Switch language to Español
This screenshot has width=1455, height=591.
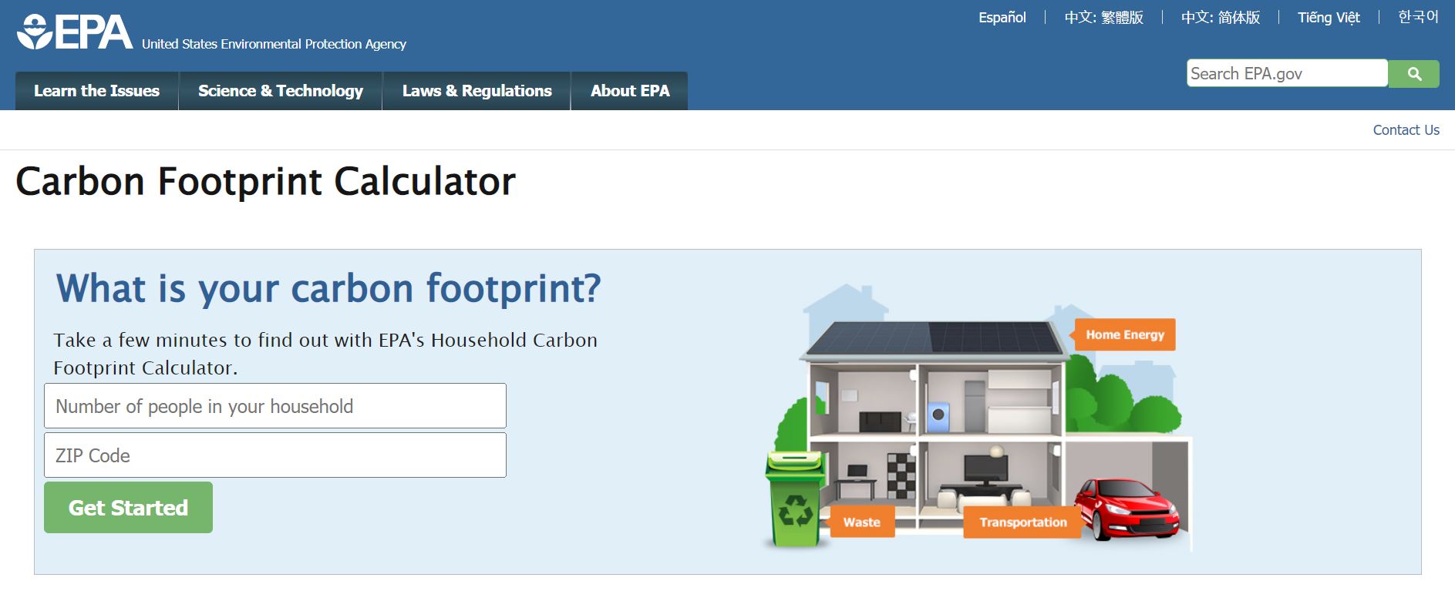[1002, 18]
